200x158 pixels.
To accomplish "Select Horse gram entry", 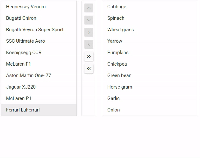I will point(120,87).
